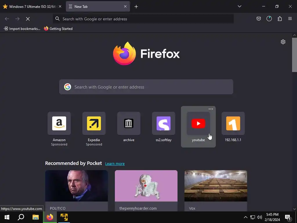Expand hidden system tray icons chevron
The width and height of the screenshot is (297, 223).
pos(245,217)
